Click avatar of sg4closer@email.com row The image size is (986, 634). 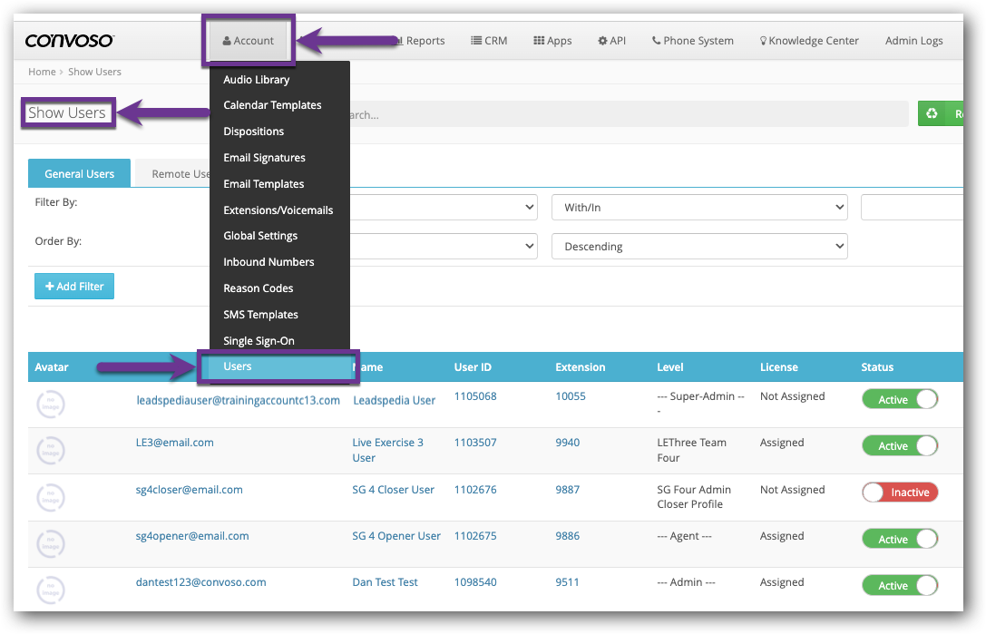pos(50,498)
